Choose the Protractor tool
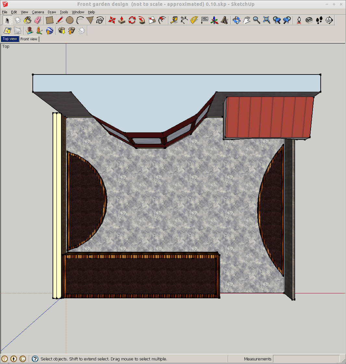 194,20
